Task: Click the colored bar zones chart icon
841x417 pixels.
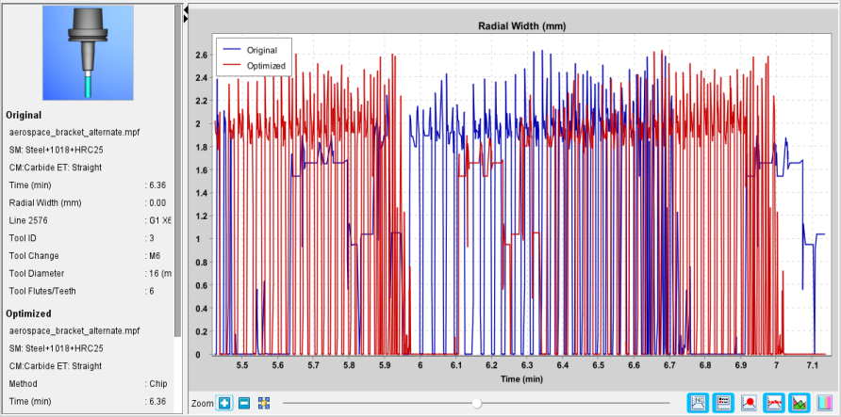Action: (824, 403)
